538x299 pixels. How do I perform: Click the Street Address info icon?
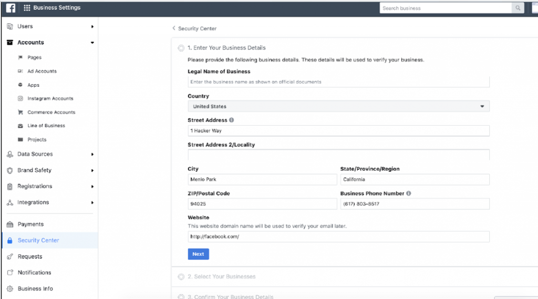pyautogui.click(x=232, y=120)
